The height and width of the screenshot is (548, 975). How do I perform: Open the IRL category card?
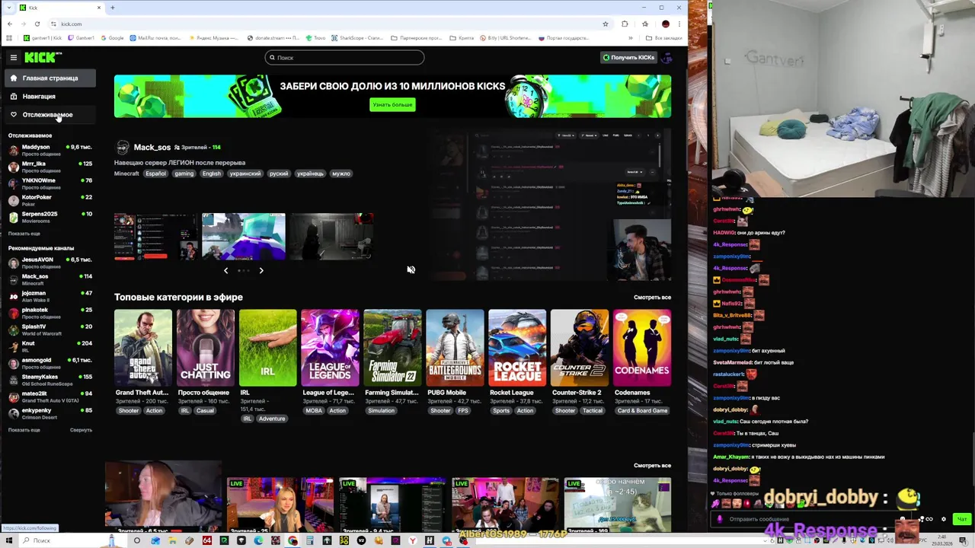coord(268,348)
